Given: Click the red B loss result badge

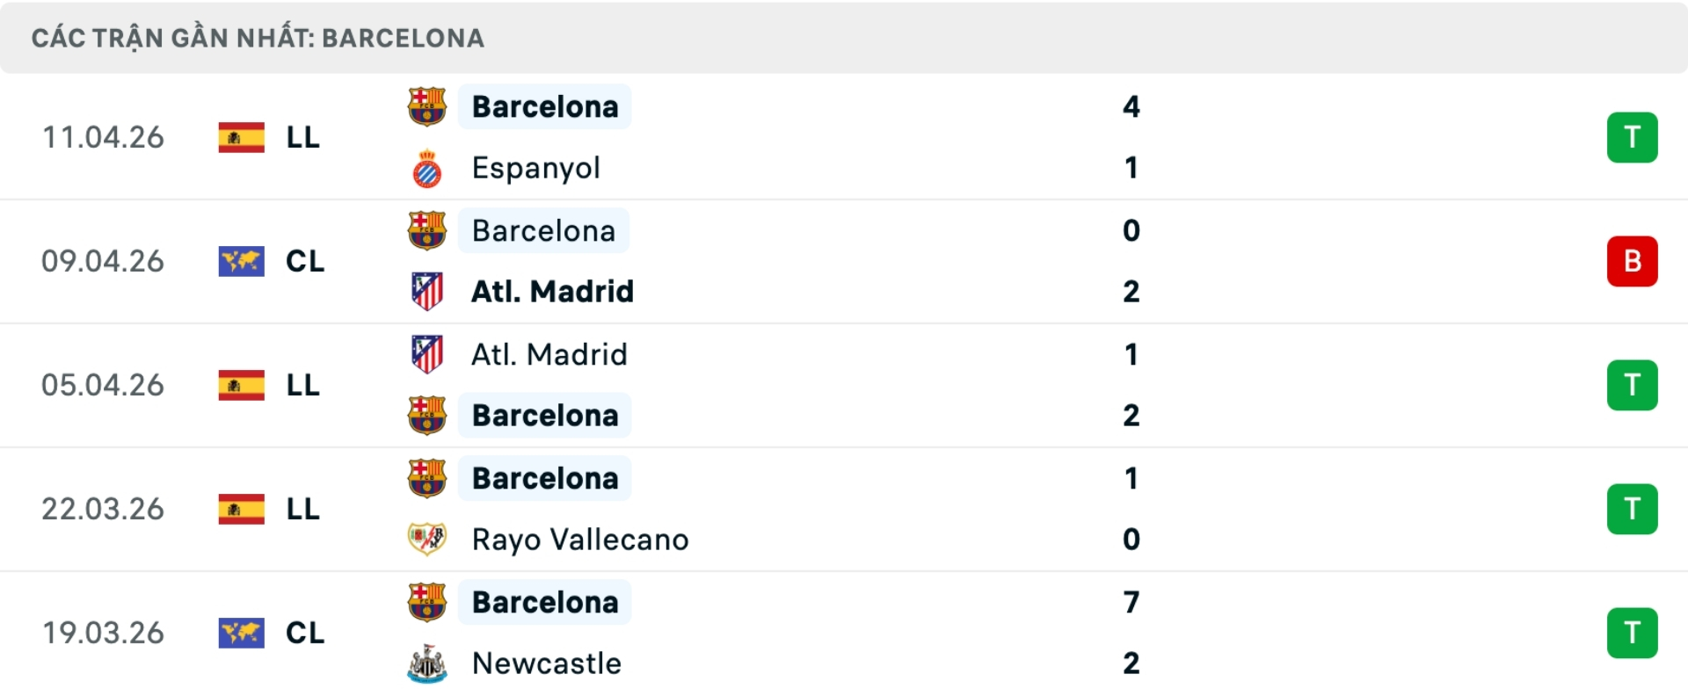Looking at the screenshot, I should 1632,261.
